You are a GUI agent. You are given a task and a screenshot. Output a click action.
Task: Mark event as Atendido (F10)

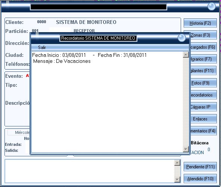200,179
